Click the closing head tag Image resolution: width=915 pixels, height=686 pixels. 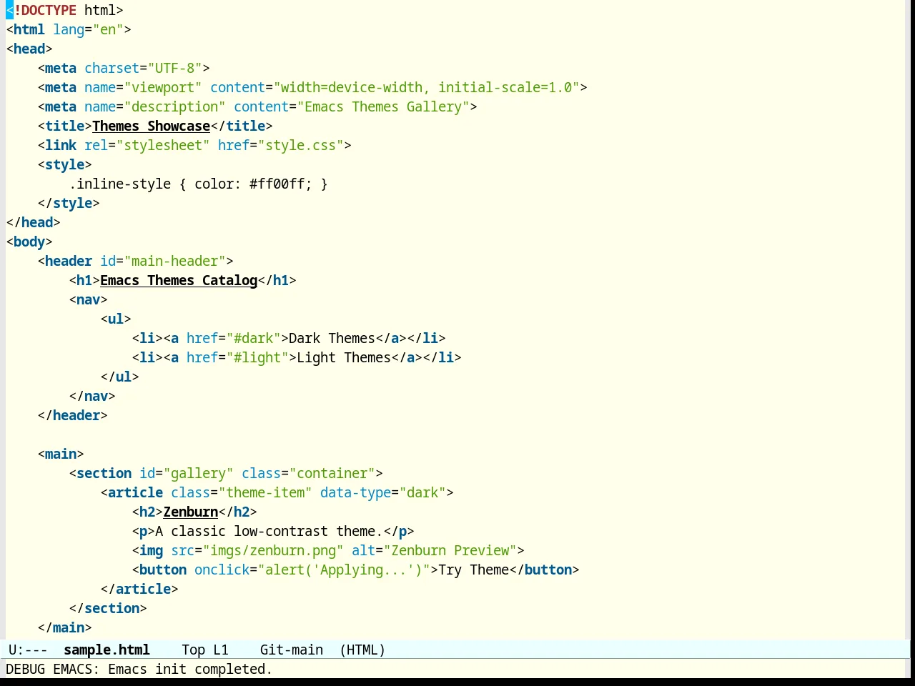click(x=33, y=222)
